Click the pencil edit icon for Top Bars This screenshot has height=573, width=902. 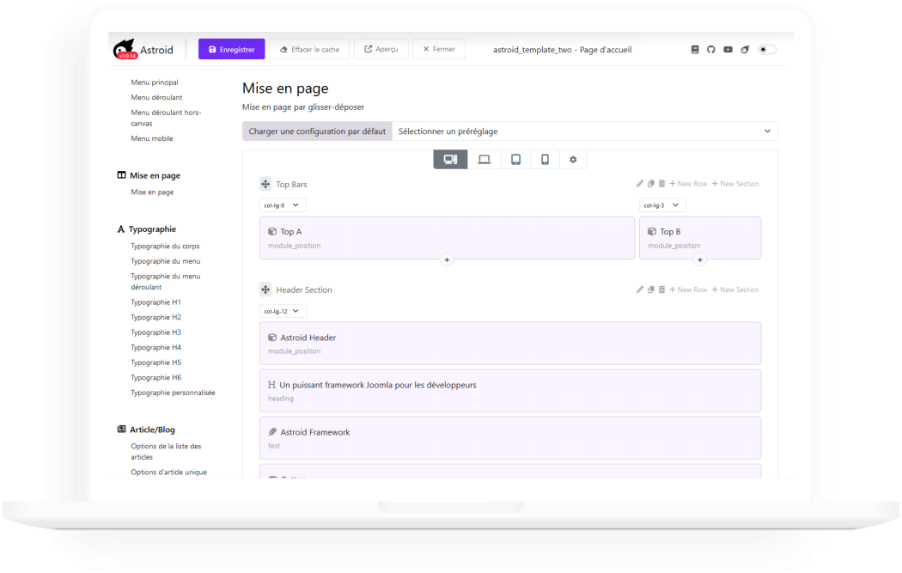click(640, 184)
